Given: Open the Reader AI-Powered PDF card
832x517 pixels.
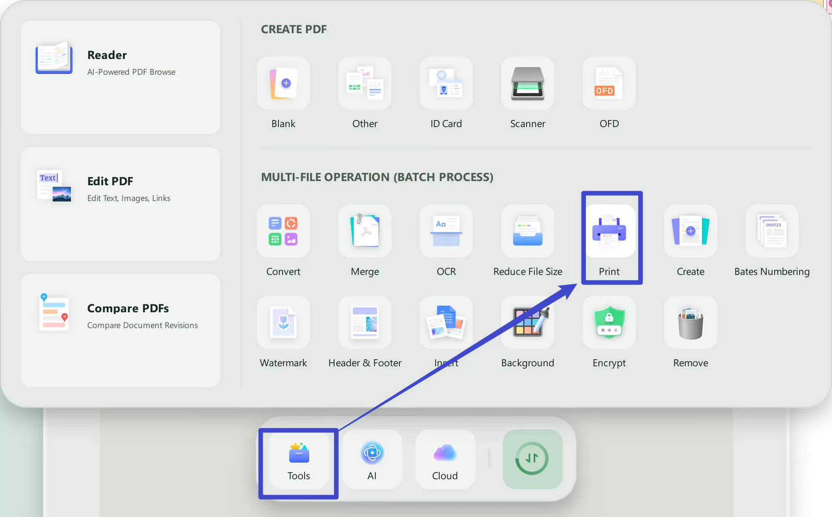Looking at the screenshot, I should [x=121, y=78].
